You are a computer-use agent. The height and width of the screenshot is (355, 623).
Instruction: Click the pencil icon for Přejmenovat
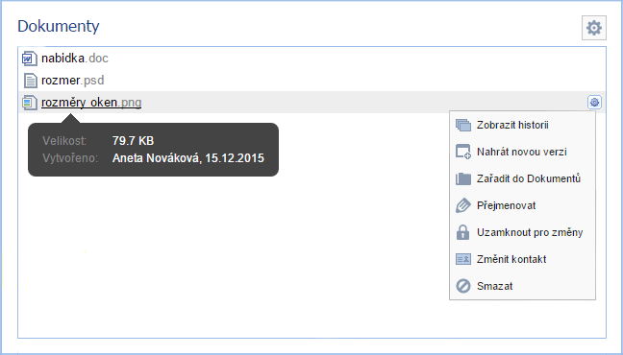(x=463, y=205)
